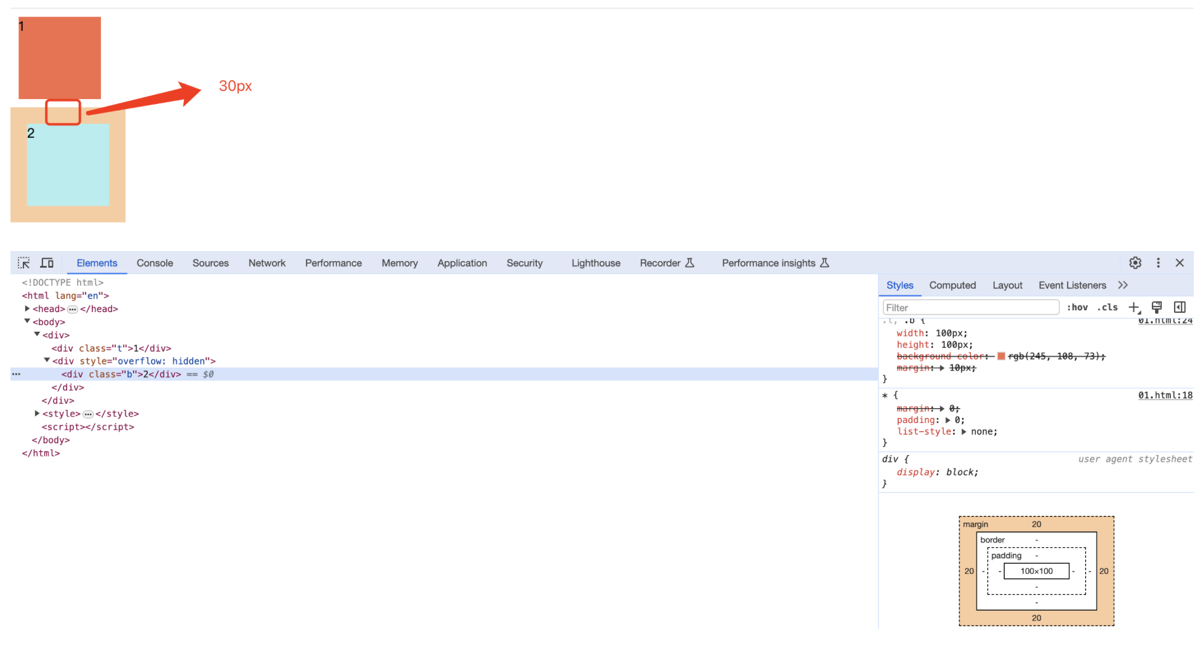Open color picker for rgb(245, 108, 73) swatch
1203x660 pixels.
tap(1001, 356)
